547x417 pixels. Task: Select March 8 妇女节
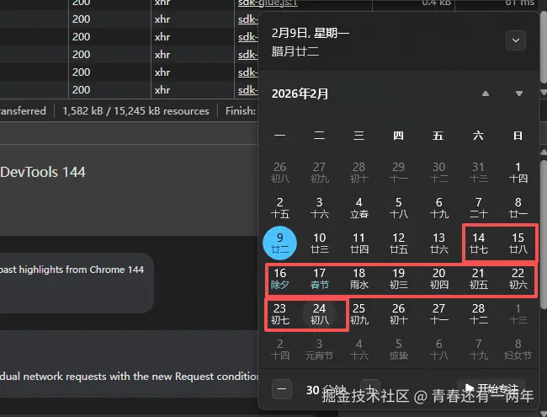pos(518,349)
